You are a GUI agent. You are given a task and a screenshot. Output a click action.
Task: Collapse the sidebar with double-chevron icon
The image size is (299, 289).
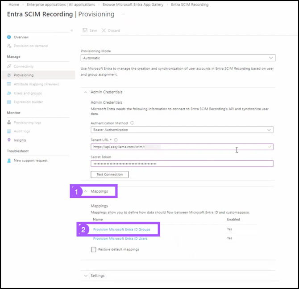point(71,30)
